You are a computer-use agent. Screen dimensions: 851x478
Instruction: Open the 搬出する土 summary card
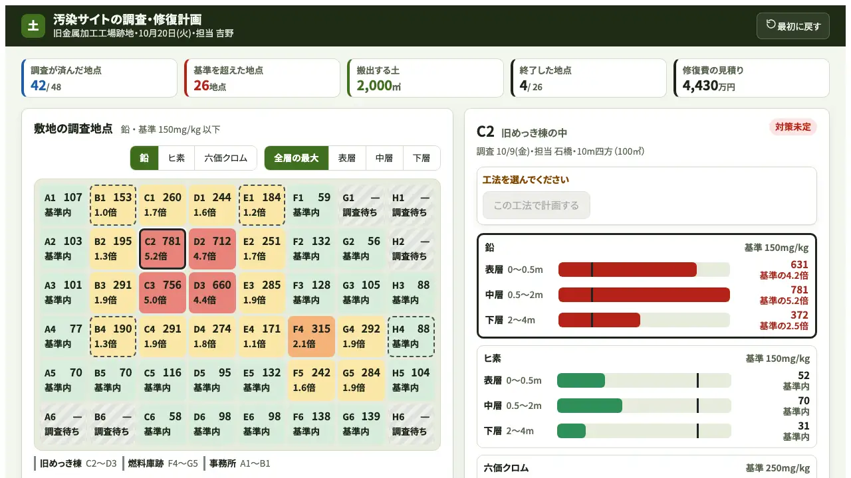point(425,78)
